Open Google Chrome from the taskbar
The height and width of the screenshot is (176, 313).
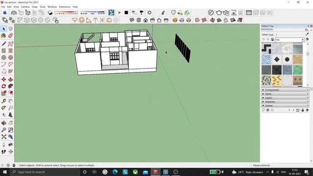click(105, 172)
